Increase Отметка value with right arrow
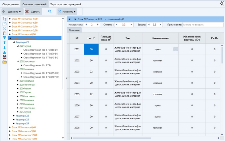 click(x=131, y=24)
